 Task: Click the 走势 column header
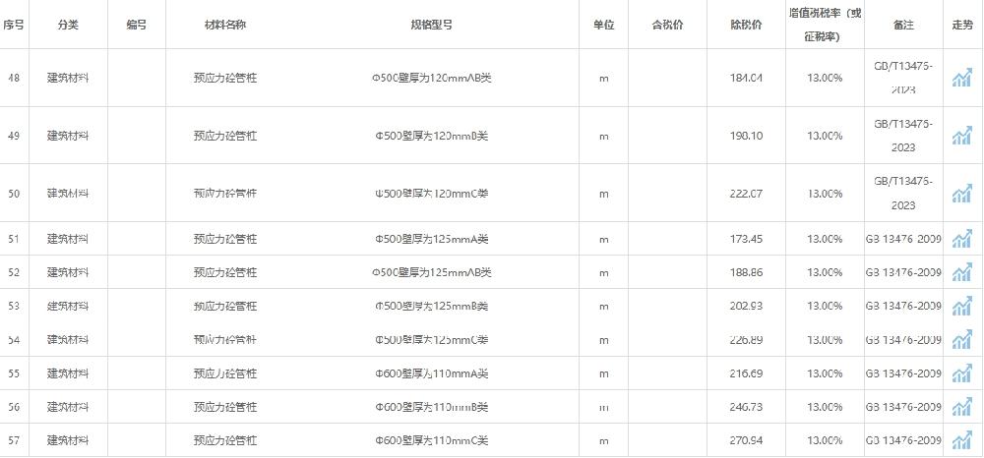(x=961, y=25)
